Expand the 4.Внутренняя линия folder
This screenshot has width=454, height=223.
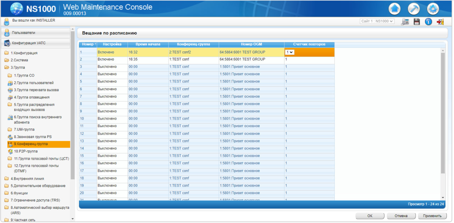[x=6, y=179]
